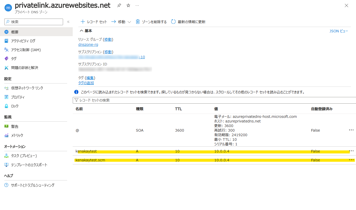Click 移動 link next to サブスクリプション

(x=108, y=52)
